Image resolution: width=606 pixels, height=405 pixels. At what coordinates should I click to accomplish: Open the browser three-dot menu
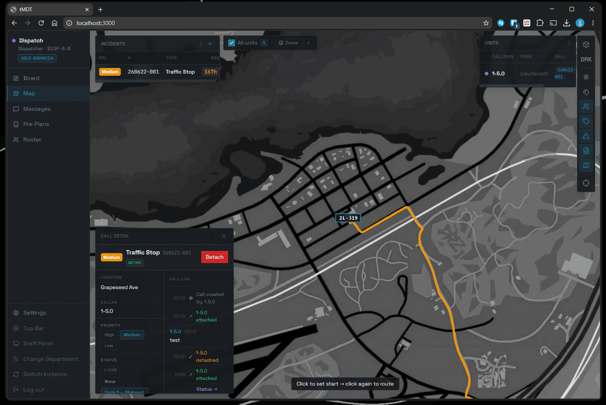click(x=593, y=23)
